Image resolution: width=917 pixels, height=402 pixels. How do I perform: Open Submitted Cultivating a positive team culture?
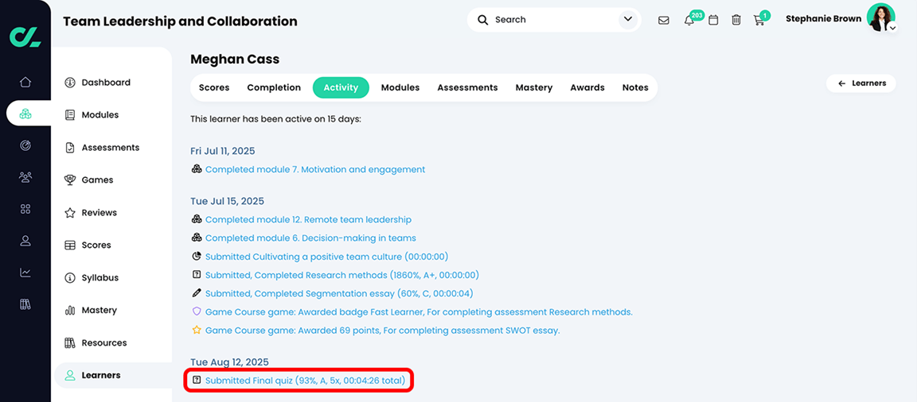pyautogui.click(x=327, y=257)
